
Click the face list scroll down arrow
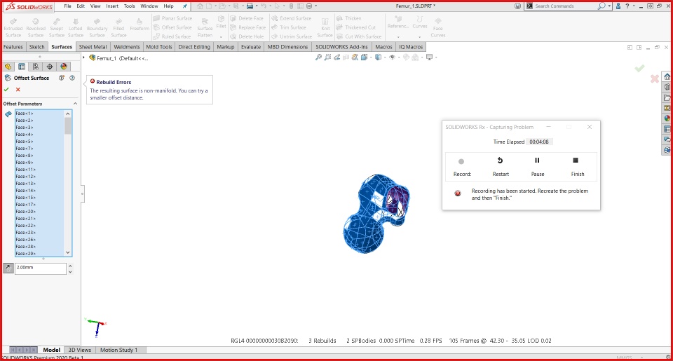(67, 252)
